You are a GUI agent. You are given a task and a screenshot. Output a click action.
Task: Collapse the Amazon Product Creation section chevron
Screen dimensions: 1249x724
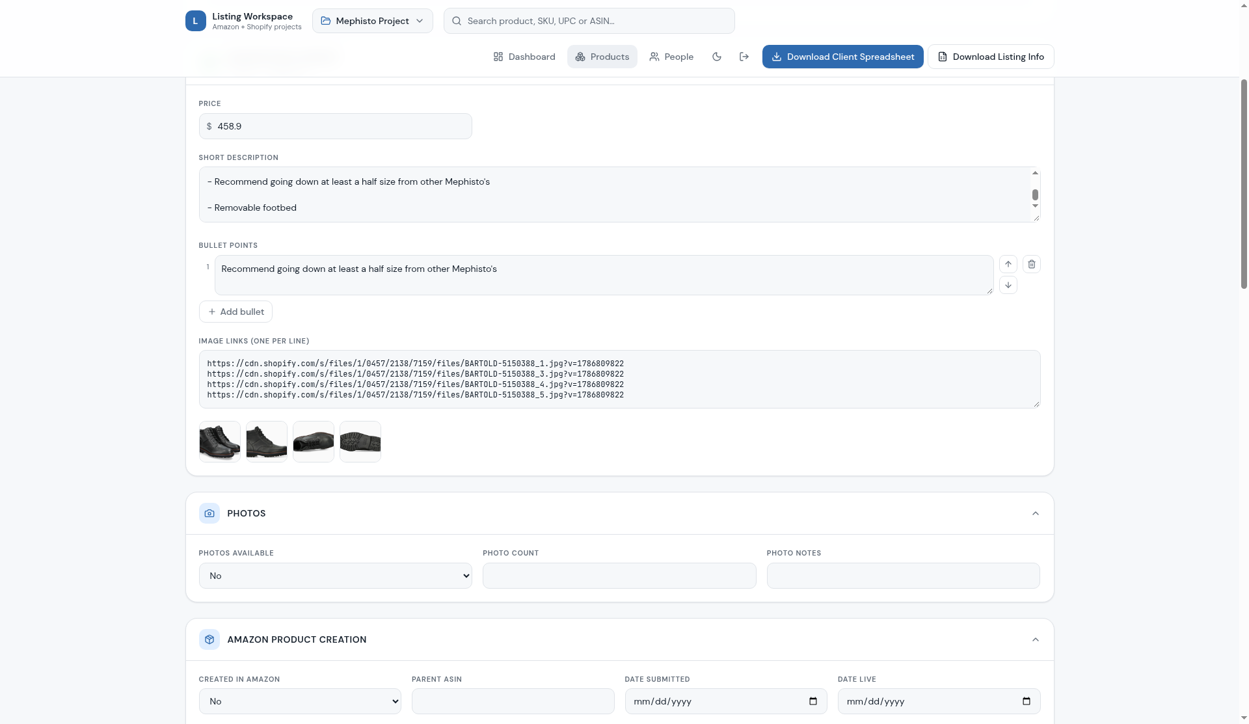1036,639
